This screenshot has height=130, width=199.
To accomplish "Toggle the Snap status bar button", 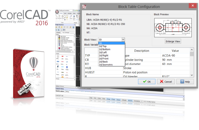I will [x=91, y=98].
